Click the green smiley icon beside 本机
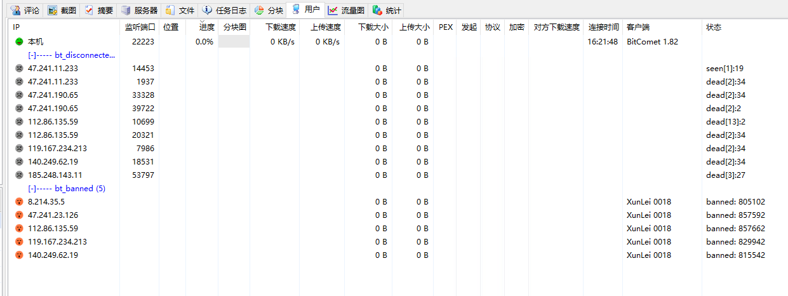The image size is (788, 296). click(19, 42)
